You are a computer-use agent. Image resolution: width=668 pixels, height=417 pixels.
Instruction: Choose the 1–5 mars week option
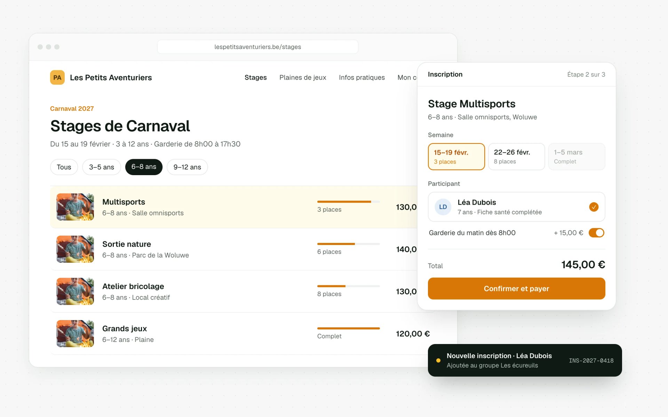click(x=576, y=157)
